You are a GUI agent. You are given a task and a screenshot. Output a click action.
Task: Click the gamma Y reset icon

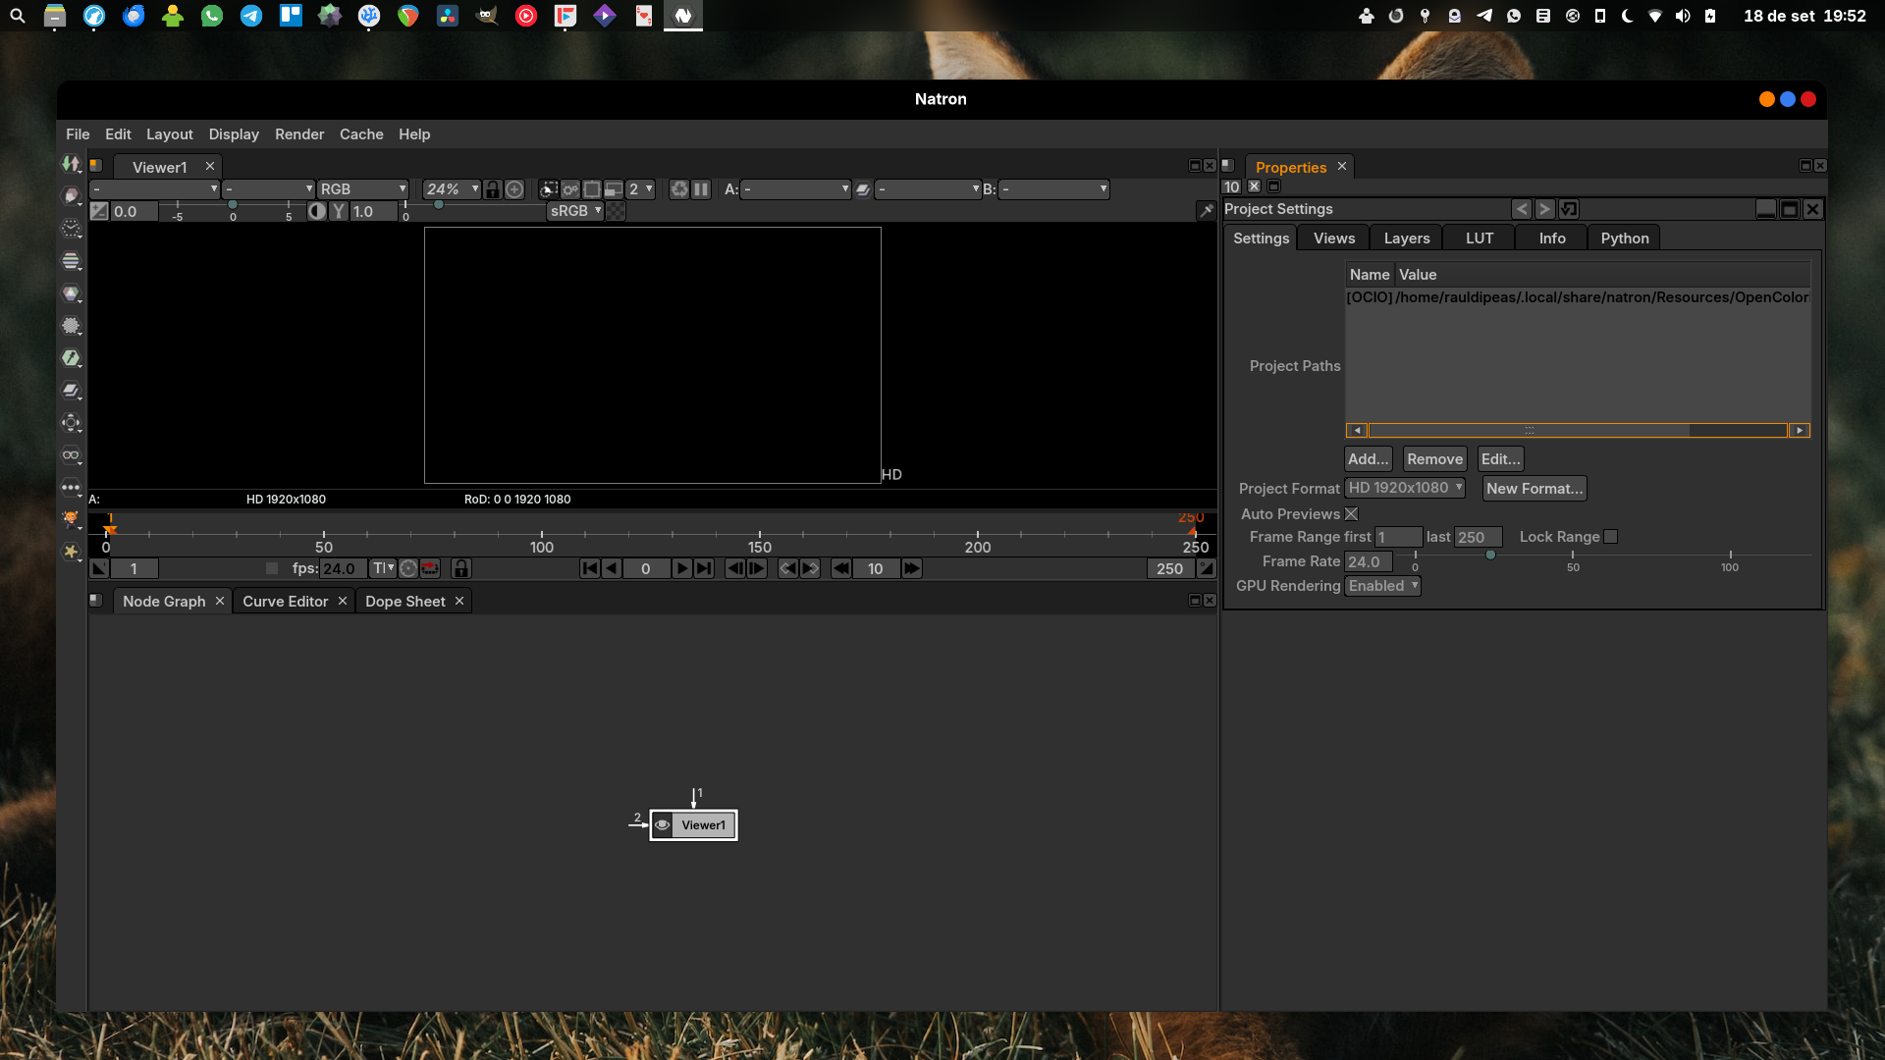[x=339, y=211]
